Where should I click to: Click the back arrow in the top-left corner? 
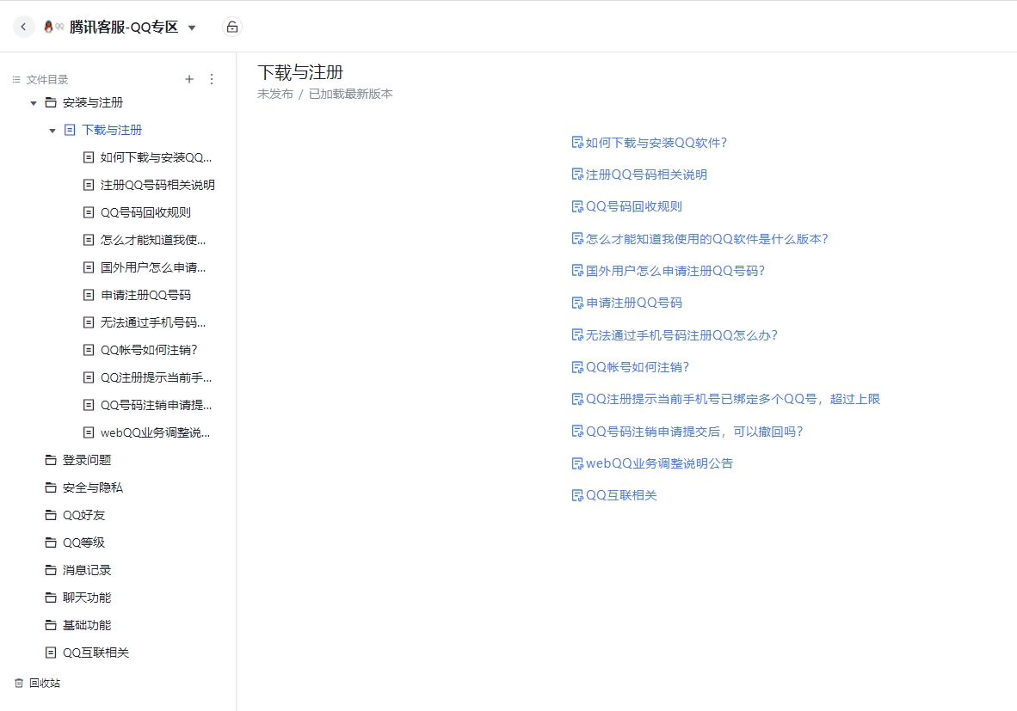pyautogui.click(x=23, y=27)
